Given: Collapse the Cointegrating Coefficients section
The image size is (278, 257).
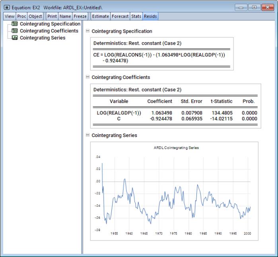Looking at the screenshot, I should coord(87,77).
